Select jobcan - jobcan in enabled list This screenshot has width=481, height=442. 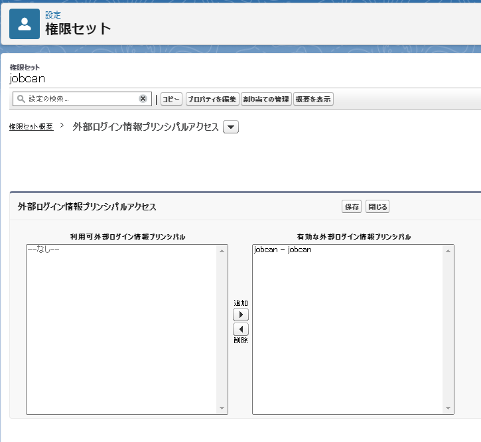[283, 250]
